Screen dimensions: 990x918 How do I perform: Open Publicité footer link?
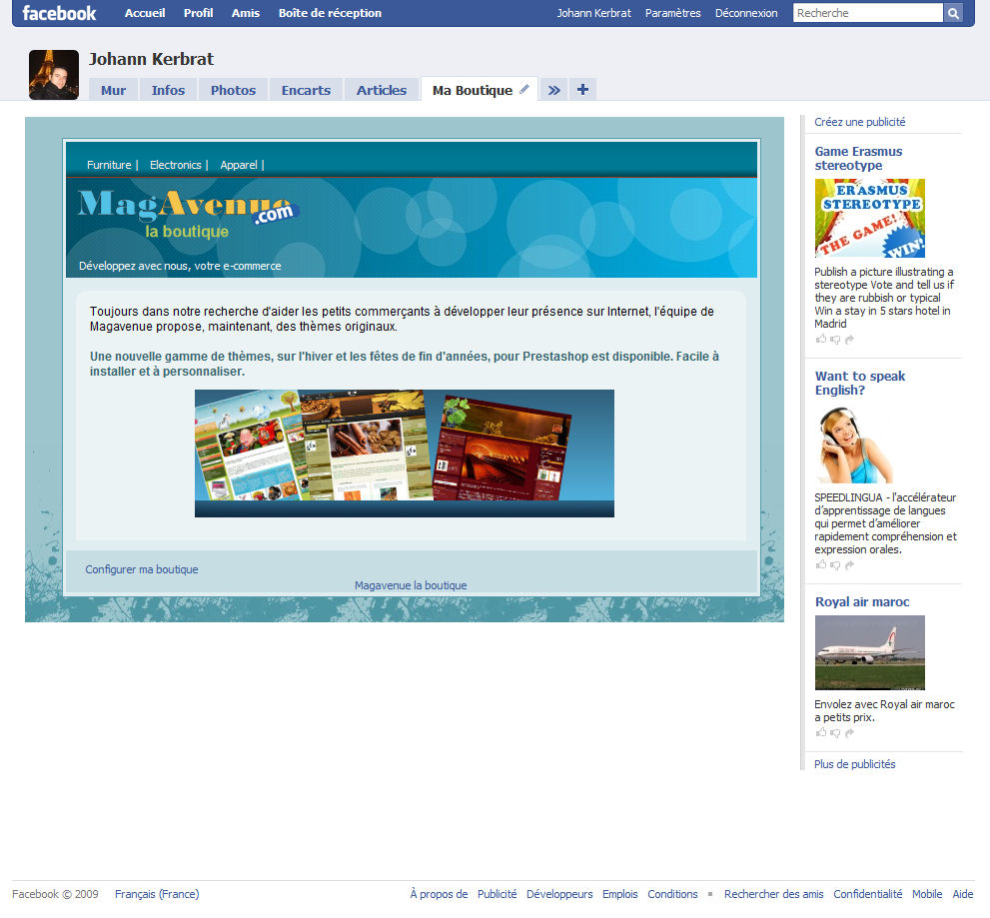click(x=496, y=894)
